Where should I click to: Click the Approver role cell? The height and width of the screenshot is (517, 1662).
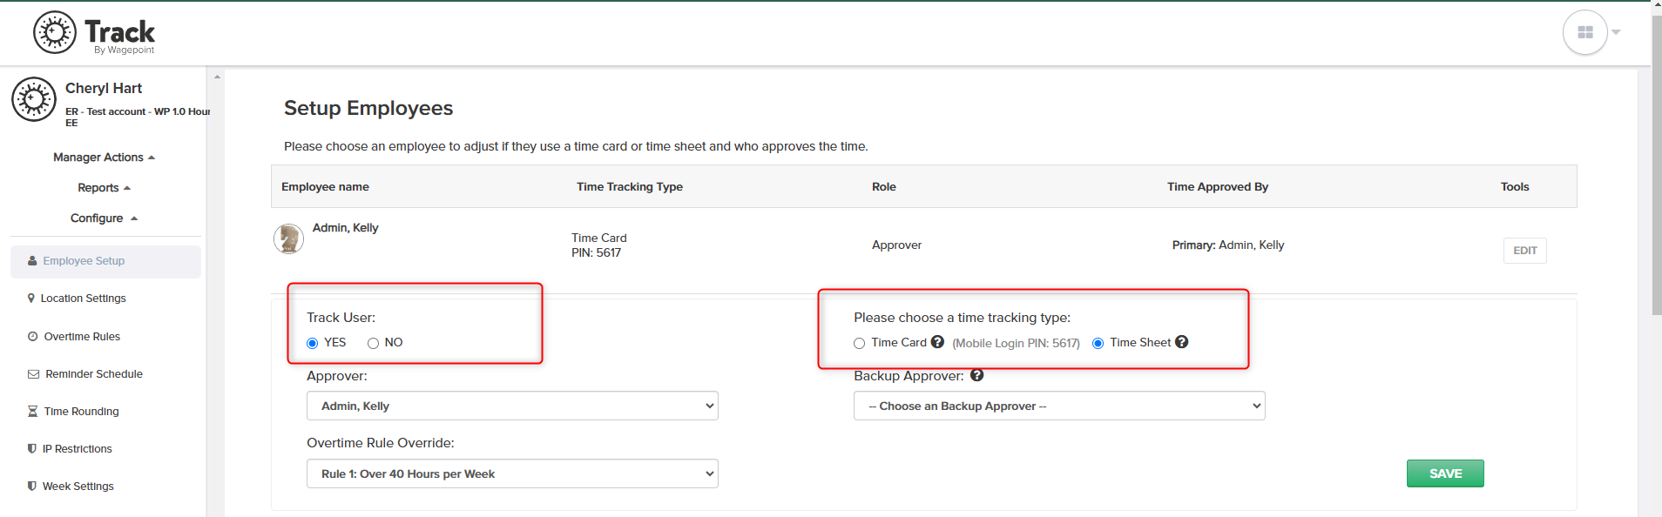896,245
